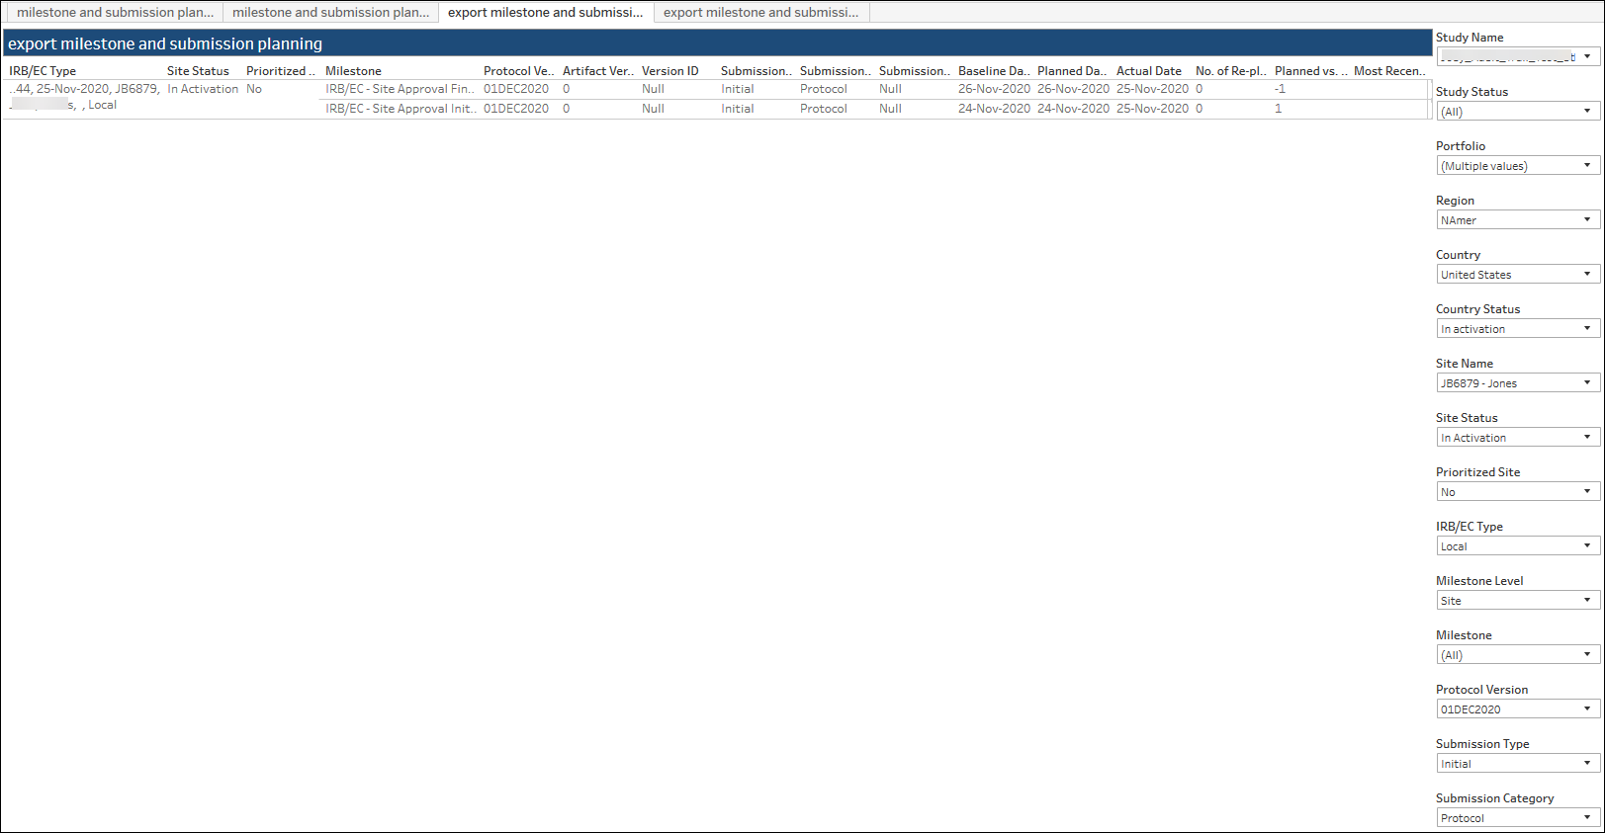1605x833 pixels.
Task: Open the IRB/EC Type Local dropdown
Action: click(x=1518, y=546)
